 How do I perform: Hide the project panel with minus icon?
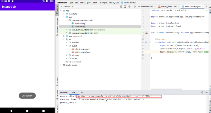point(139,7)
